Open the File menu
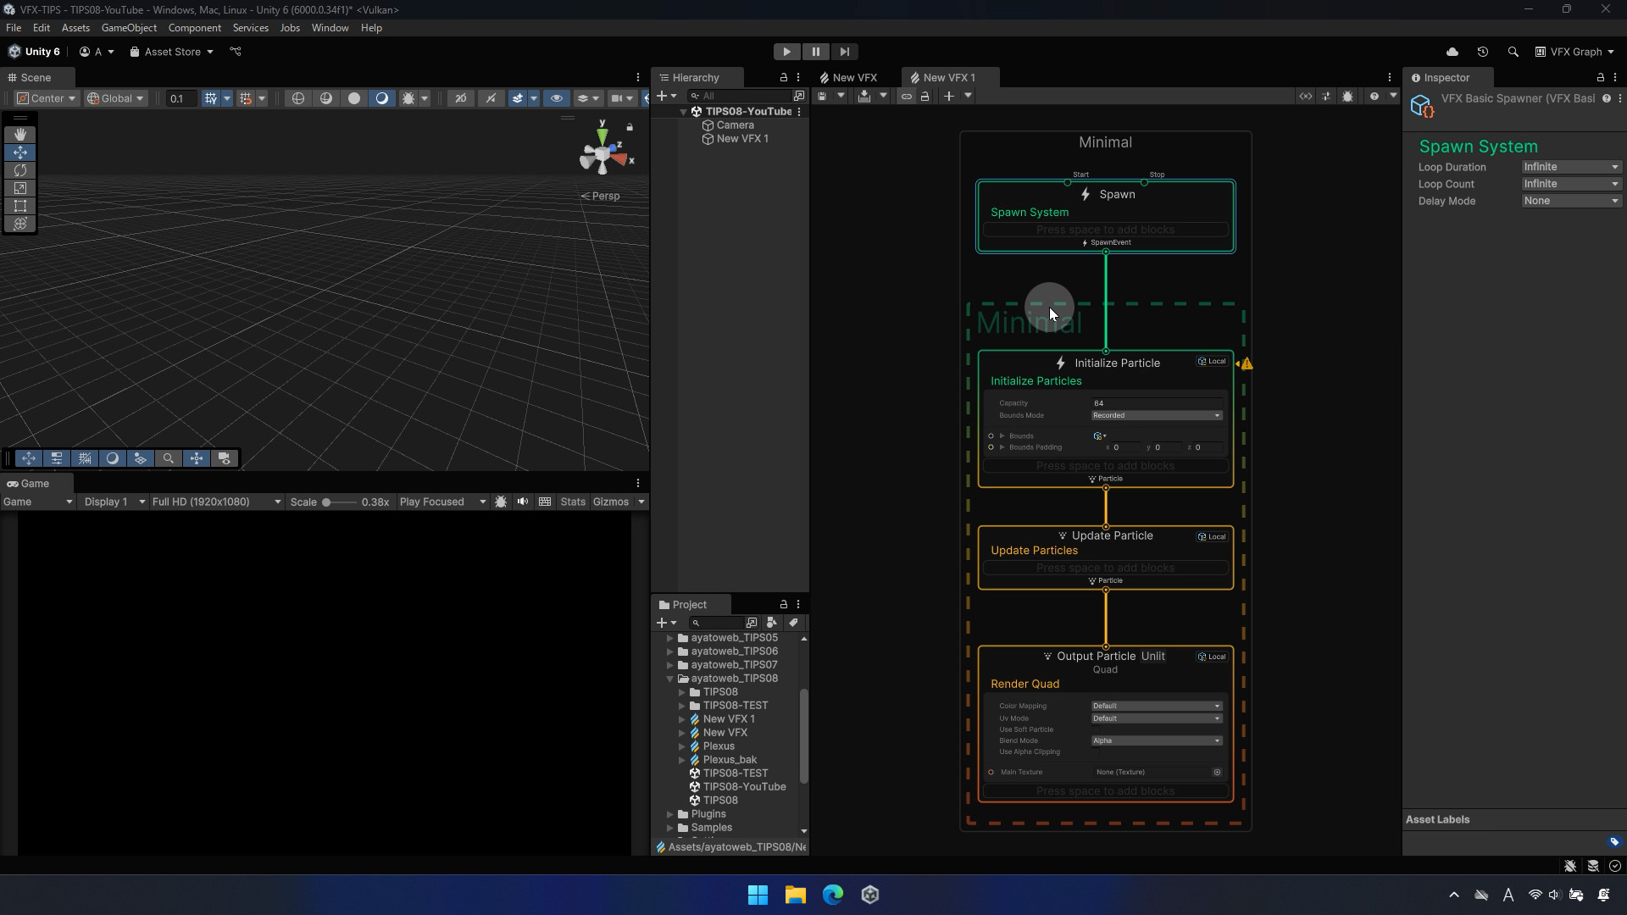 click(x=14, y=28)
